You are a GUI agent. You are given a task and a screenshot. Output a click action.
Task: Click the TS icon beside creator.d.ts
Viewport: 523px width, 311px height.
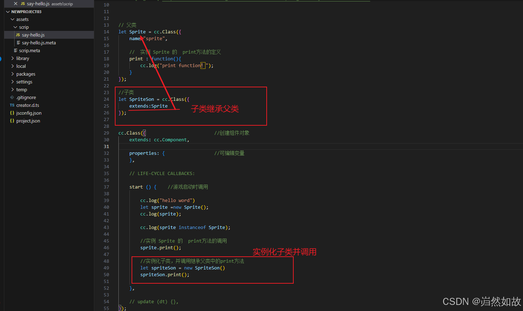12,105
